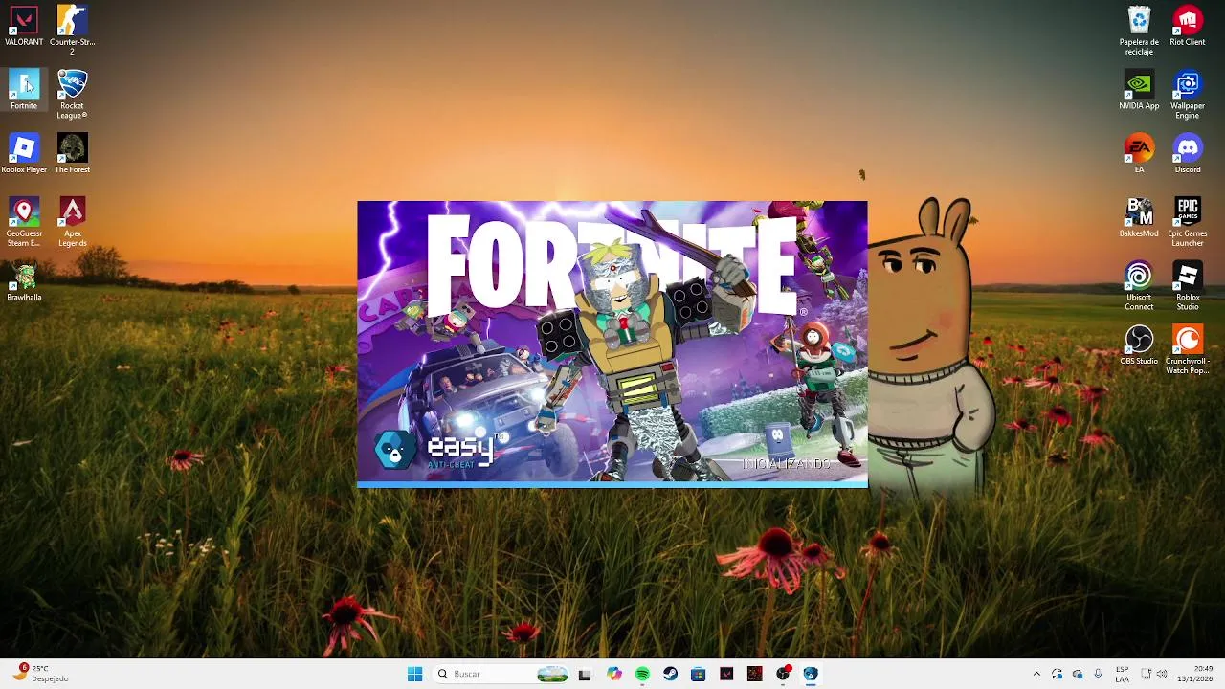This screenshot has width=1225, height=689.
Task: Open the Counter-Strike 2 desktop shortcut
Action: pos(72,29)
